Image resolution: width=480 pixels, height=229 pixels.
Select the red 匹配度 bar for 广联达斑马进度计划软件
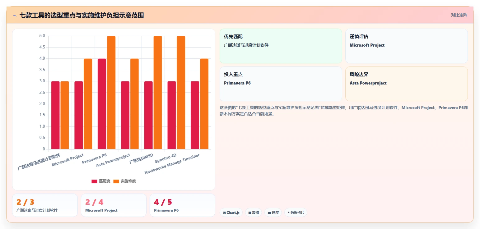point(55,115)
